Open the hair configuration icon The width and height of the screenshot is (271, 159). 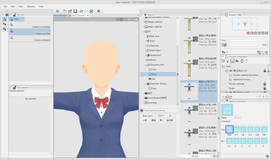[x=237, y=61]
